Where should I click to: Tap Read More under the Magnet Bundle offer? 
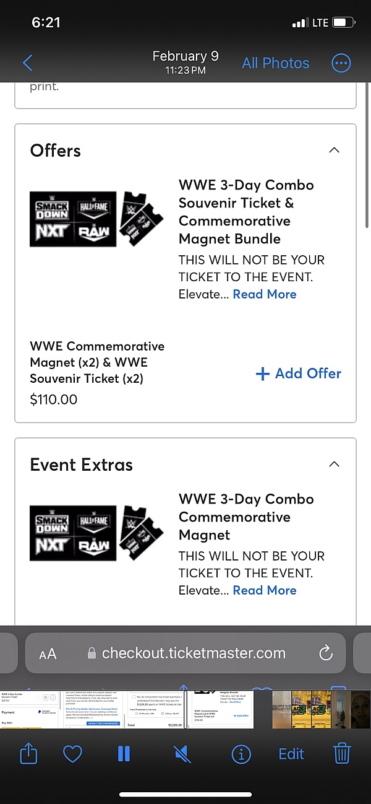pyautogui.click(x=265, y=294)
